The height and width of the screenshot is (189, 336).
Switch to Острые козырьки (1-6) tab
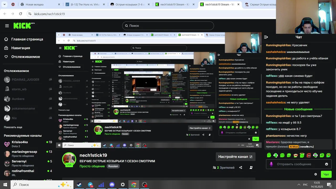(130, 4)
